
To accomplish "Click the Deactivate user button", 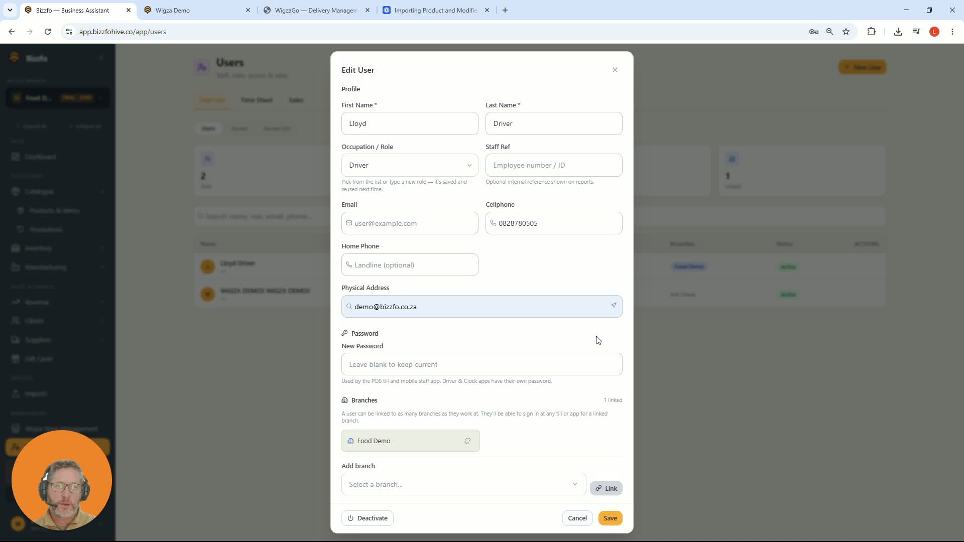I will tap(368, 518).
